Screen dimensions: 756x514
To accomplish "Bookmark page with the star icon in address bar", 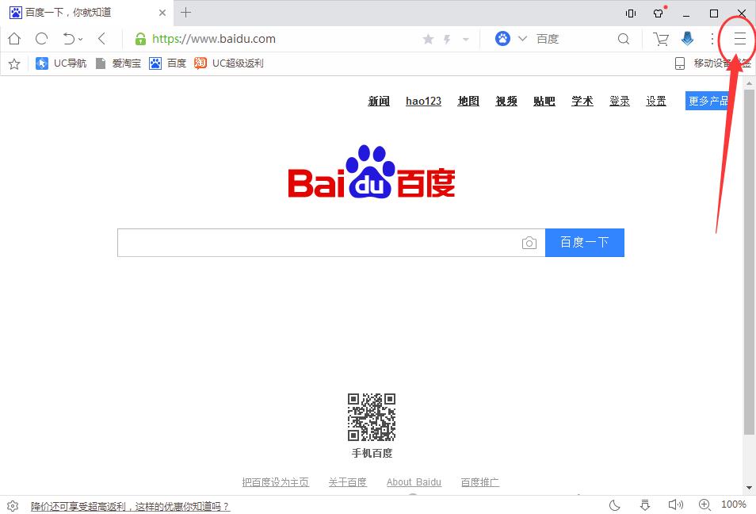I will click(x=428, y=39).
